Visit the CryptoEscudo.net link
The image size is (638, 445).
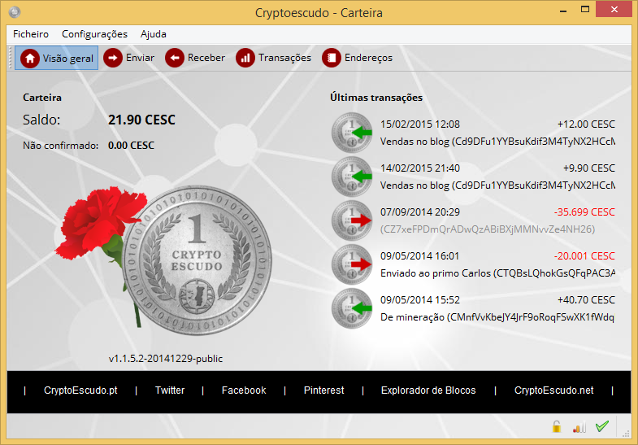tap(553, 390)
